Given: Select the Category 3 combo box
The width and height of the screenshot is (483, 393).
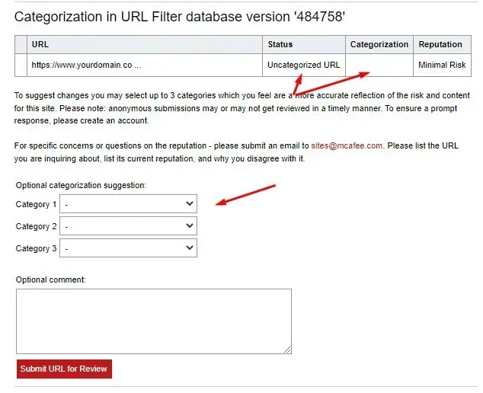Looking at the screenshot, I should [x=128, y=248].
